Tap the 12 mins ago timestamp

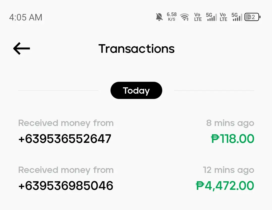pos(229,170)
